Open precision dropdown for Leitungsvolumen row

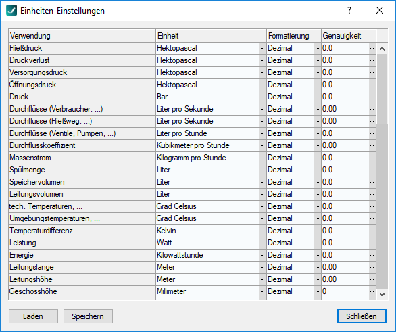point(372,194)
